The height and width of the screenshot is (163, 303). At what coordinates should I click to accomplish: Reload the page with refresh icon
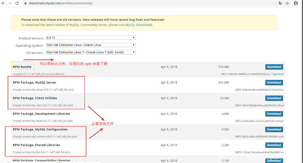(x=17, y=3)
